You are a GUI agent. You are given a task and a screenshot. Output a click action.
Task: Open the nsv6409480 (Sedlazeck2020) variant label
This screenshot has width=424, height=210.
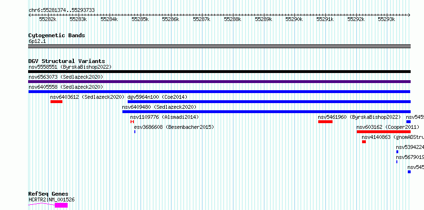point(159,107)
